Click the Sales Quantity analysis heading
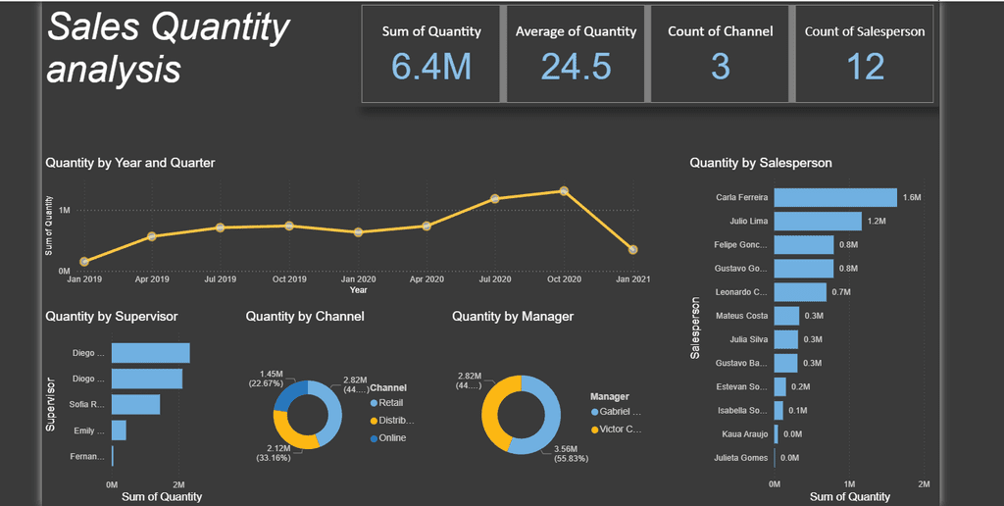Image resolution: width=1004 pixels, height=506 pixels. click(x=169, y=48)
